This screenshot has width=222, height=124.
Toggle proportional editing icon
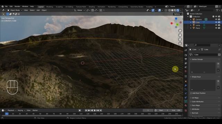coord(101,10)
